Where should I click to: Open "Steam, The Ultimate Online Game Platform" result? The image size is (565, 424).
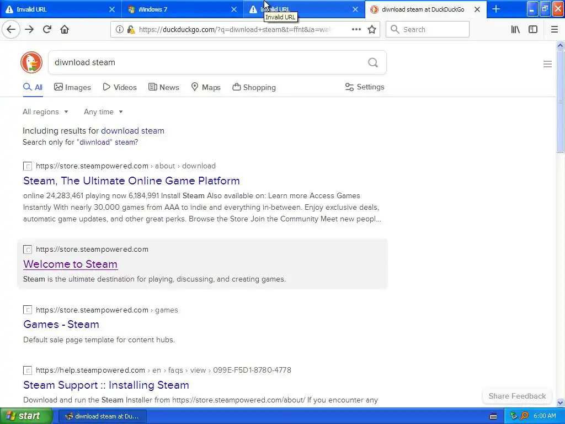tap(131, 181)
